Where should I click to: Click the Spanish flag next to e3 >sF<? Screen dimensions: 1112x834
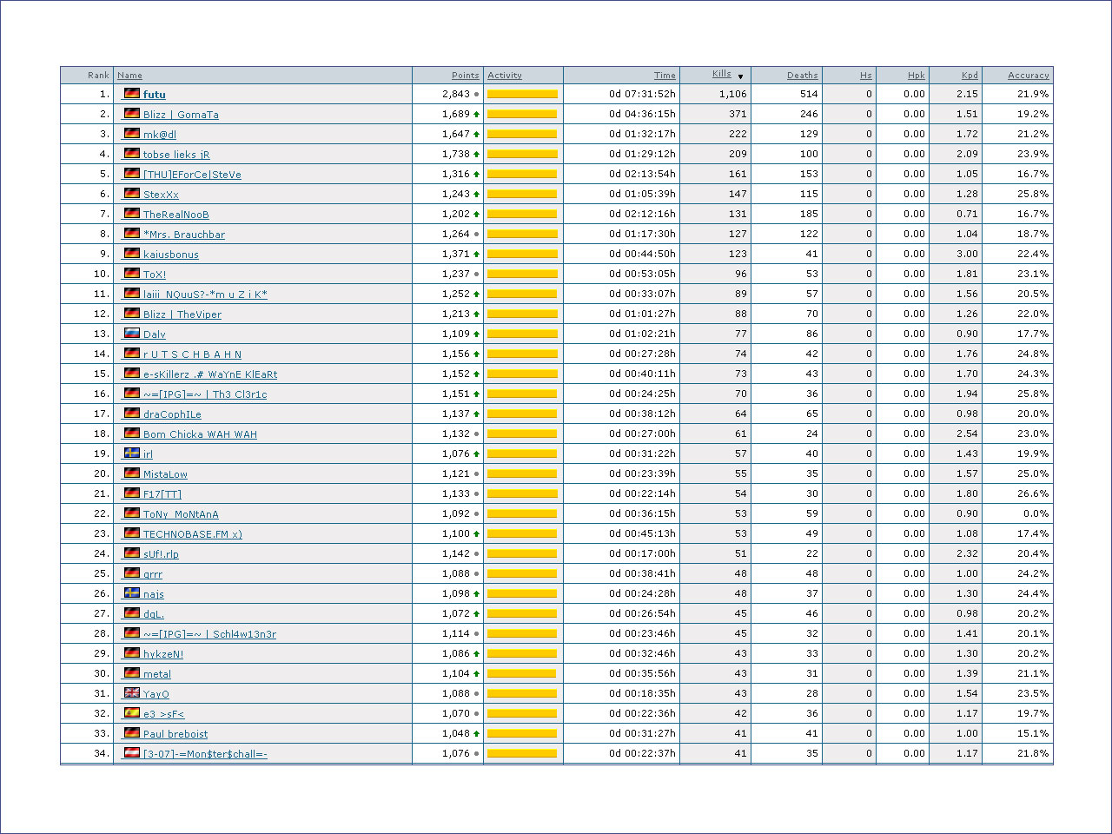click(x=132, y=713)
